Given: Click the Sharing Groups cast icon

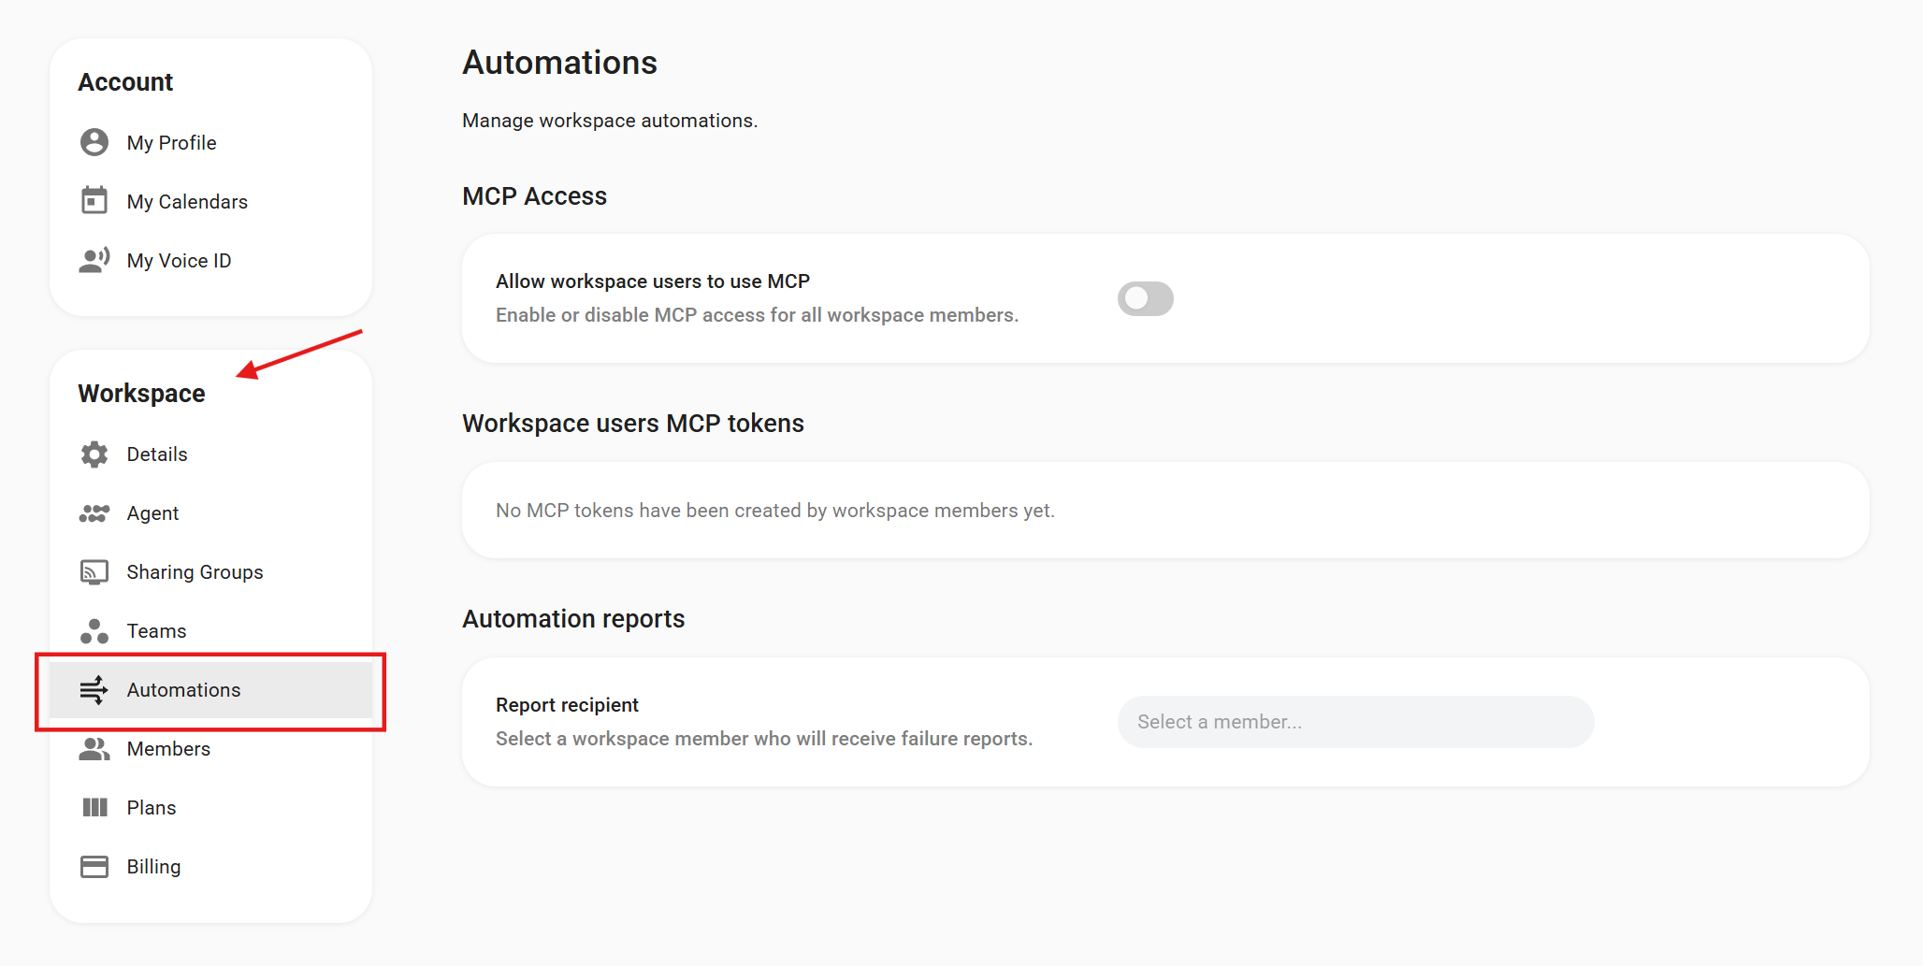Looking at the screenshot, I should click(x=94, y=572).
